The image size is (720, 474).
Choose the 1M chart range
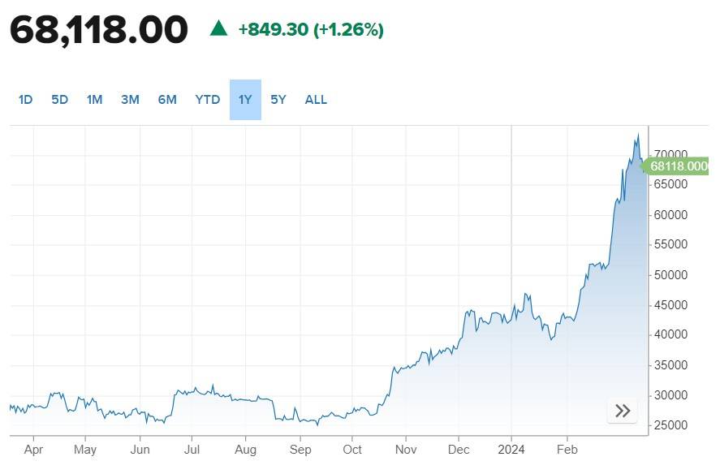click(94, 100)
